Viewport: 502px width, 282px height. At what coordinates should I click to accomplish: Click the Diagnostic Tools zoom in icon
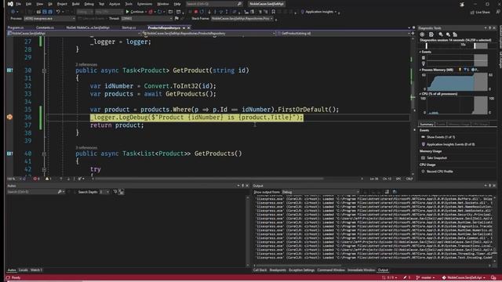tap(441, 34)
